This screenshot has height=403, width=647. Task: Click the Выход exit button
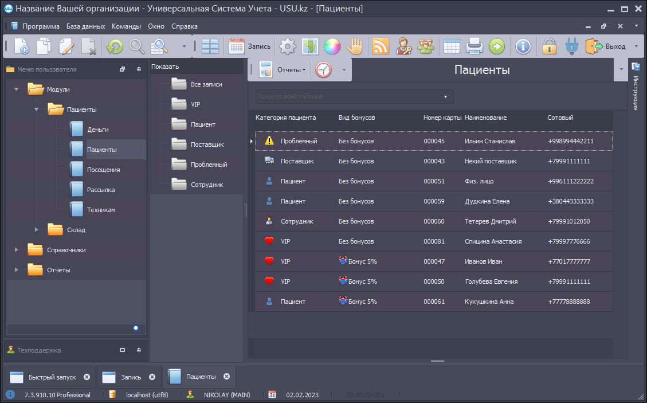coord(606,46)
